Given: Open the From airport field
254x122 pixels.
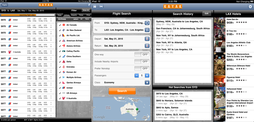Looking at the screenshot, I should tap(122, 23).
